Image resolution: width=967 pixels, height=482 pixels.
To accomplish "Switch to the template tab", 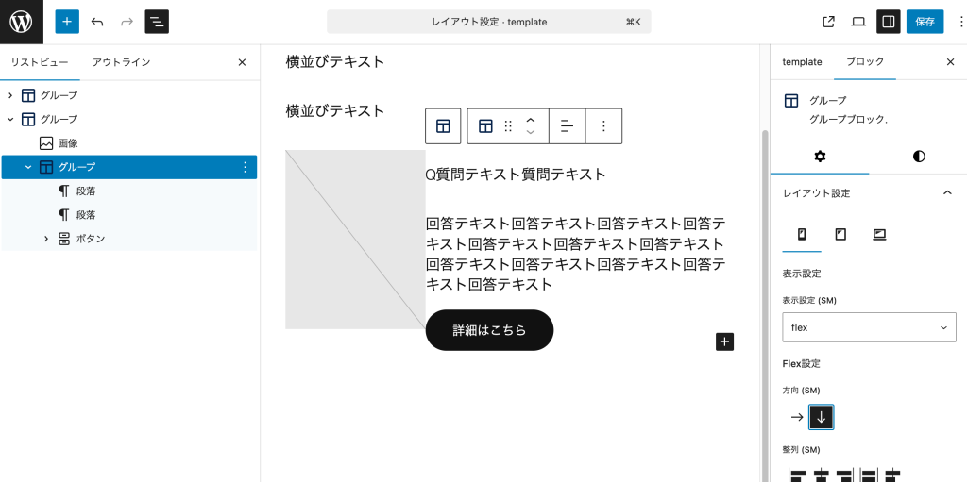I will [x=802, y=61].
